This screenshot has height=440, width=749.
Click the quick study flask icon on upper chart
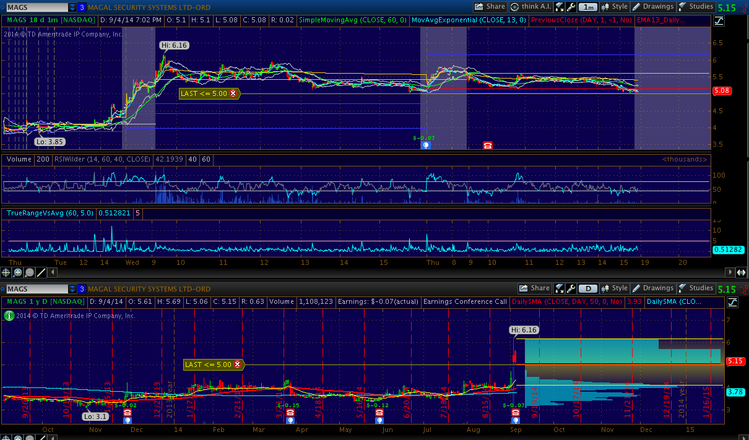tap(560, 7)
